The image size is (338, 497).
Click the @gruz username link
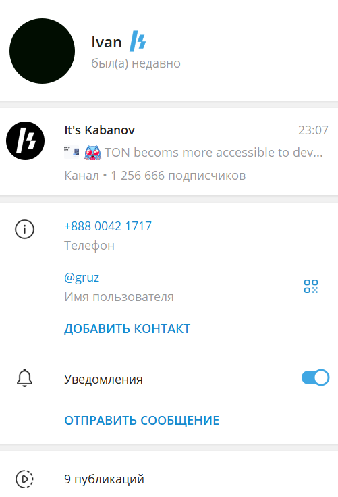click(82, 278)
